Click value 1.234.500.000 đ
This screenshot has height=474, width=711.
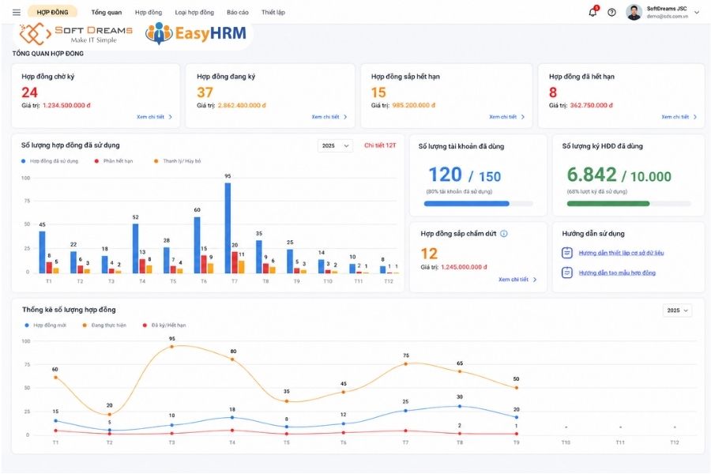[x=66, y=105]
